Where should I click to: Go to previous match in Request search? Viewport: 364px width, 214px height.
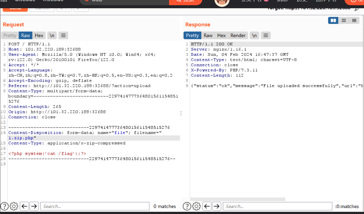coord(24,206)
